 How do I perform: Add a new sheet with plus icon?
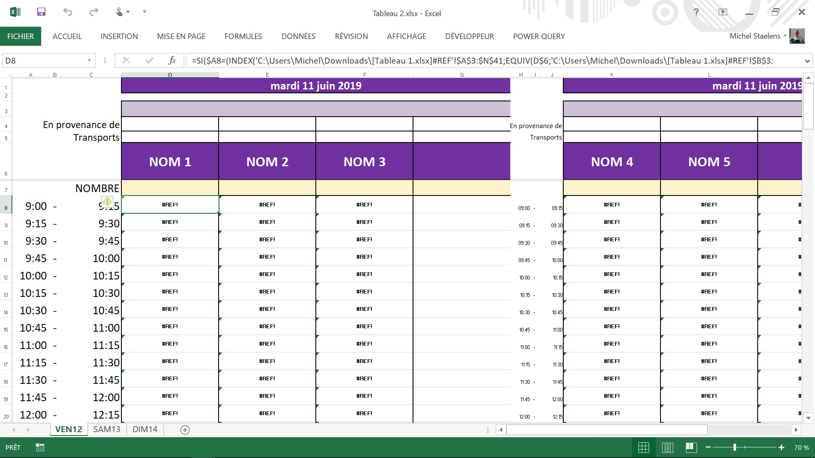[x=185, y=430]
